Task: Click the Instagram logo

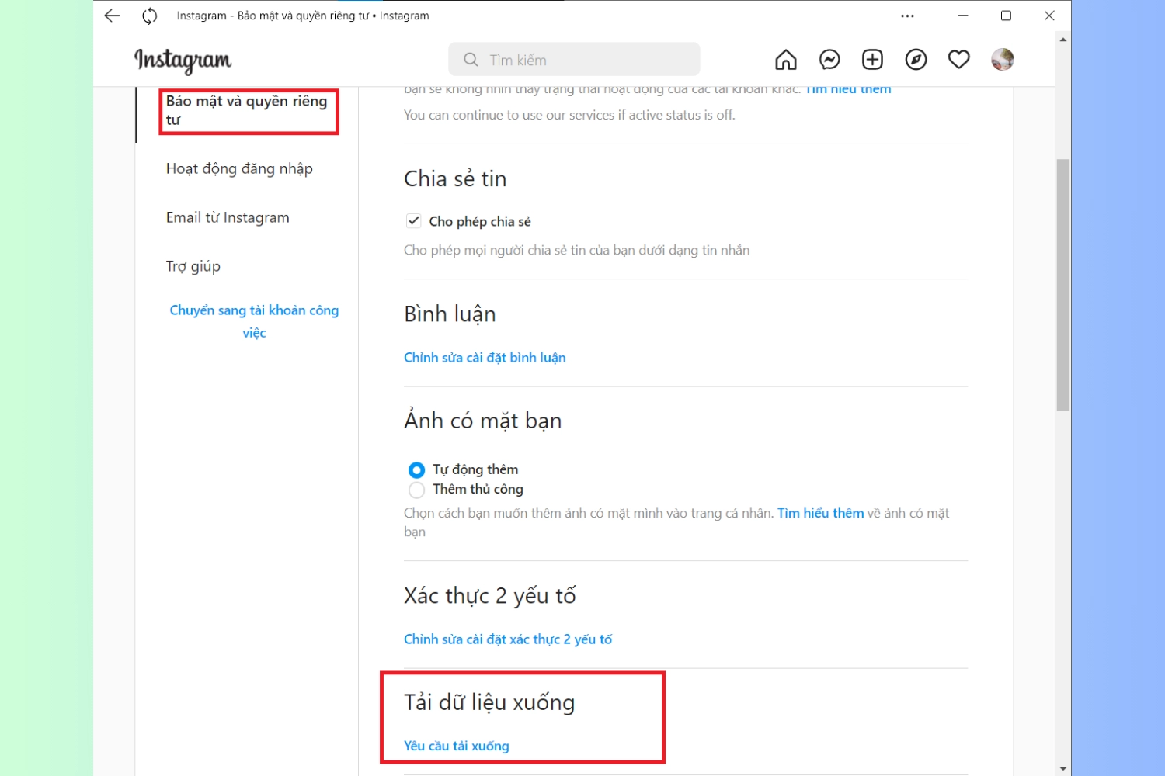Action: coord(183,61)
